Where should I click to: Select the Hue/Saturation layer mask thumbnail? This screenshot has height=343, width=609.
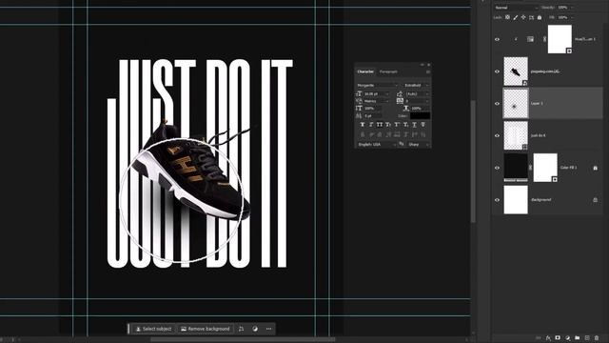560,39
